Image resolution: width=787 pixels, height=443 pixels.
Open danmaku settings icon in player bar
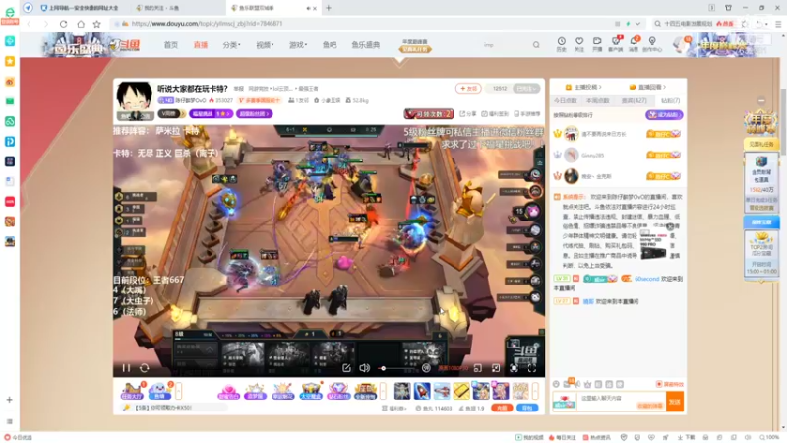coord(346,368)
